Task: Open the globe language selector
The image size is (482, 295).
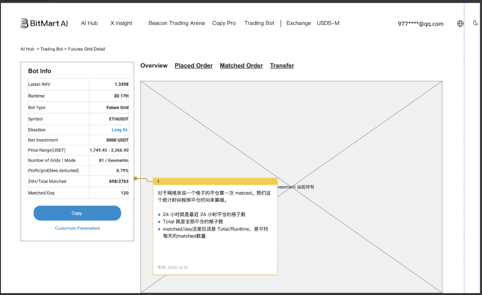Action: (460, 24)
